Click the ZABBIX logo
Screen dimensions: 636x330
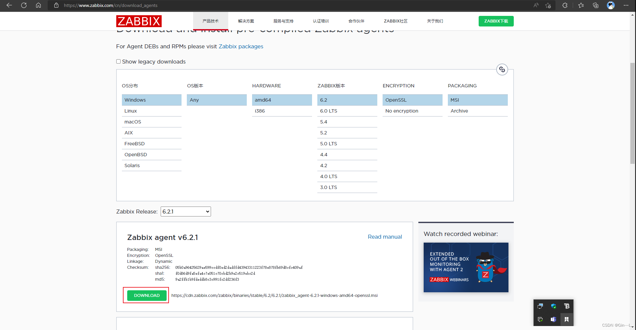(x=139, y=21)
